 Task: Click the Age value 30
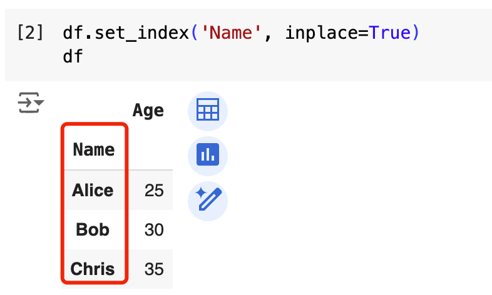click(x=154, y=230)
